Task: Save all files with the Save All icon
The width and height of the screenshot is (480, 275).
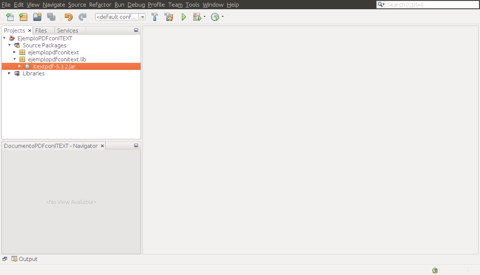Action: [51, 17]
